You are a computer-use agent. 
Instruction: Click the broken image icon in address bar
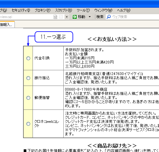click(55, 17)
